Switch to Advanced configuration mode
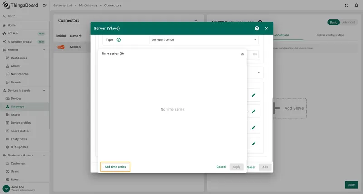The height and width of the screenshot is (194, 363). [348, 22]
